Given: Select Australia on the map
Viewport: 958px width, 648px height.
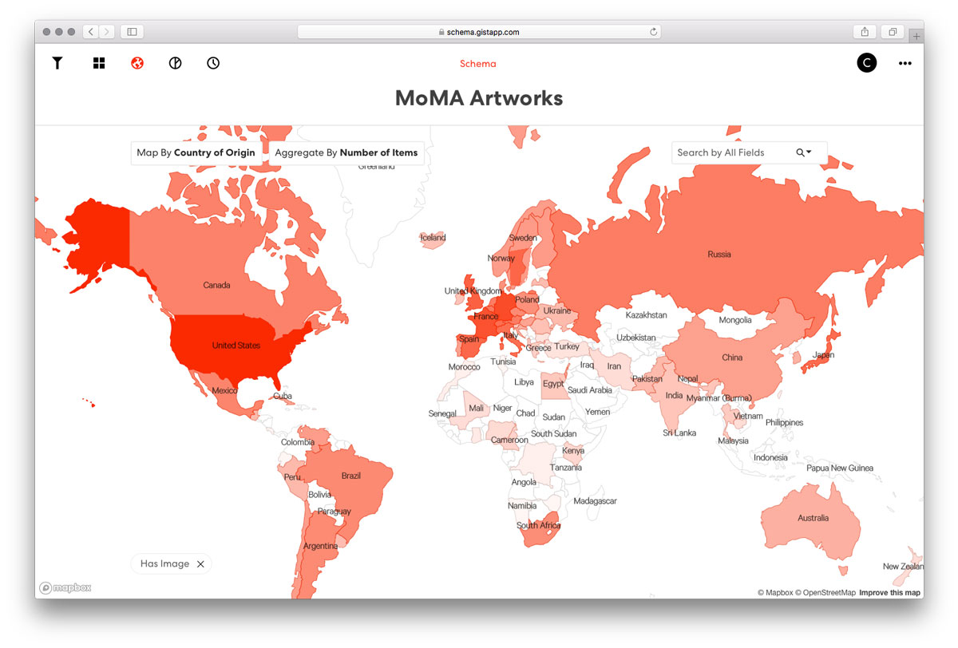Looking at the screenshot, I should pos(813,518).
